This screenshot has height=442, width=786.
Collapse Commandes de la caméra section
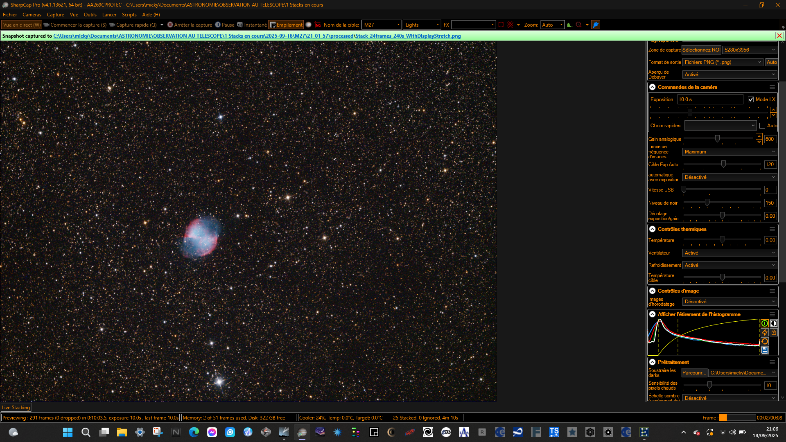click(x=653, y=87)
